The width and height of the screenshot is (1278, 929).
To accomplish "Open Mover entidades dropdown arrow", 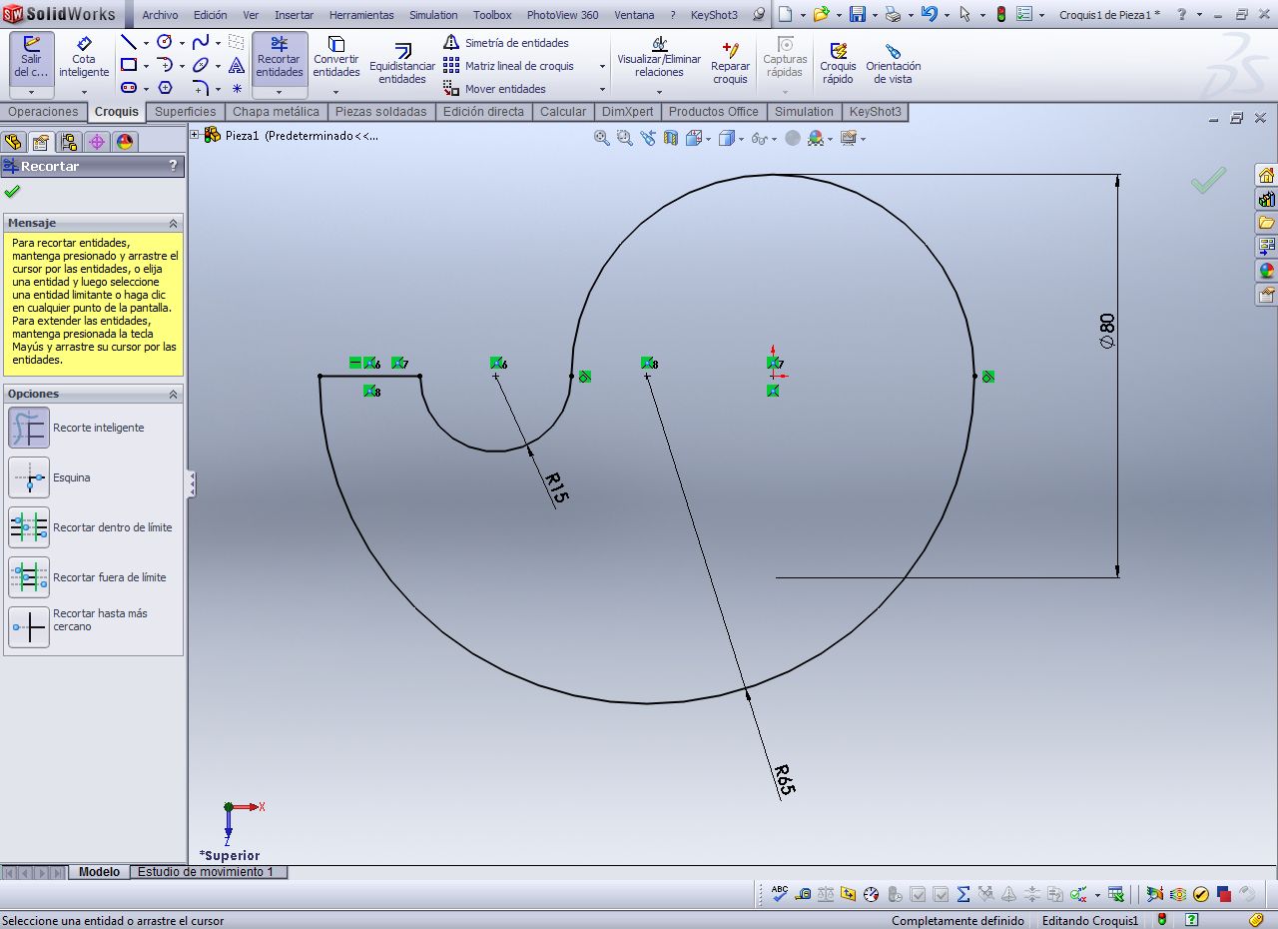I will pos(602,89).
